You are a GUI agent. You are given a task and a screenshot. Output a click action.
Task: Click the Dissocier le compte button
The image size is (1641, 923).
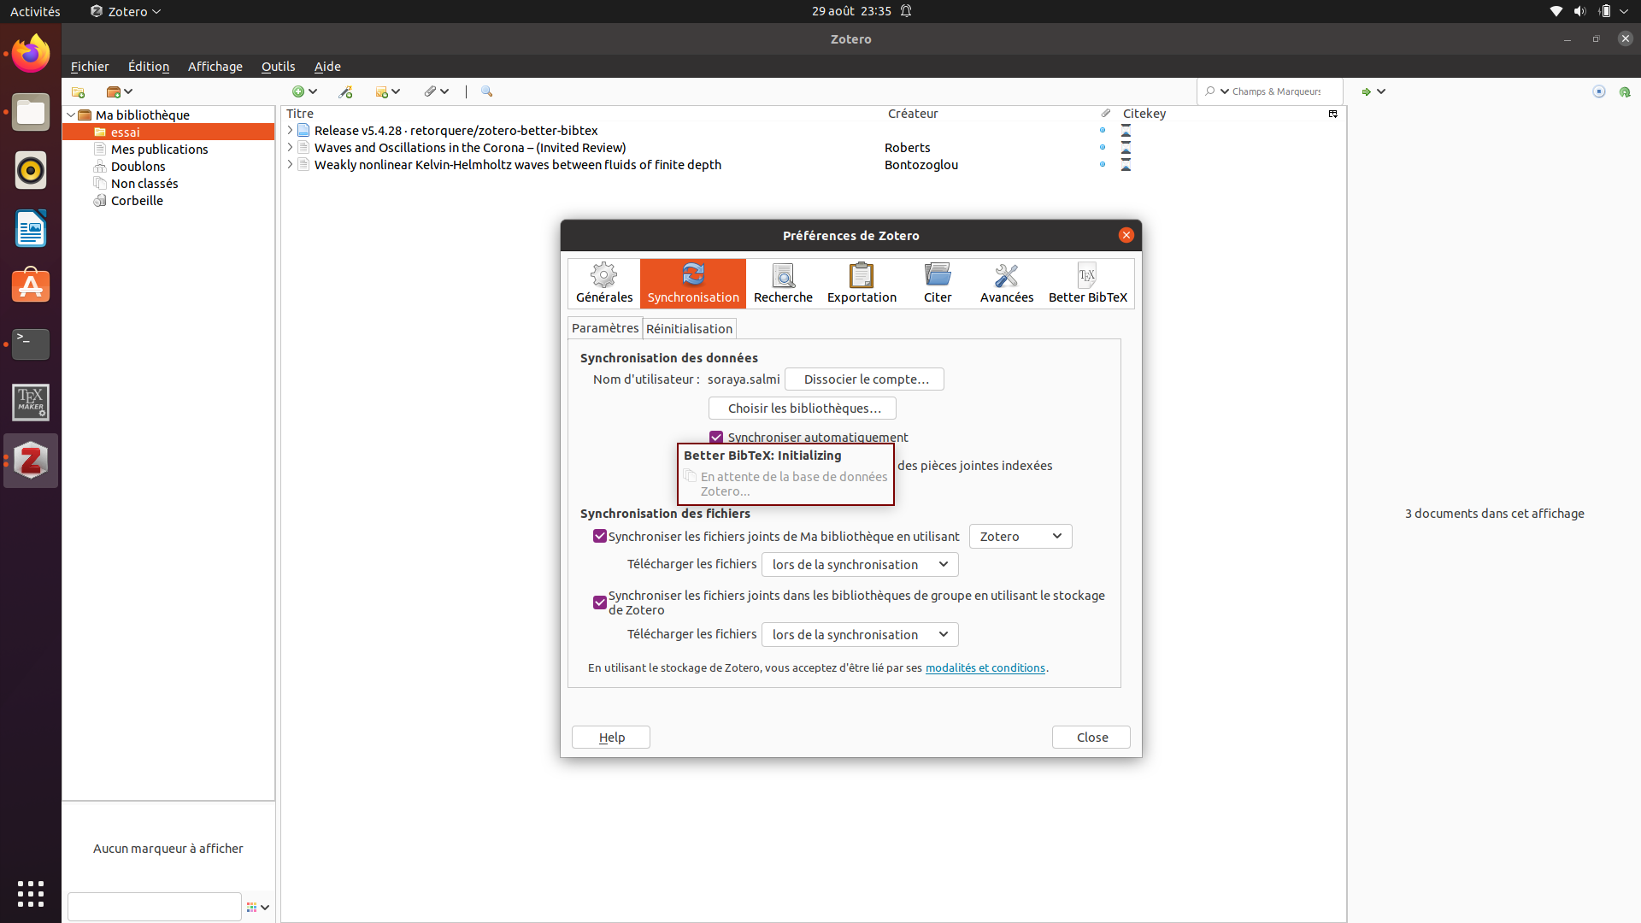(x=864, y=379)
